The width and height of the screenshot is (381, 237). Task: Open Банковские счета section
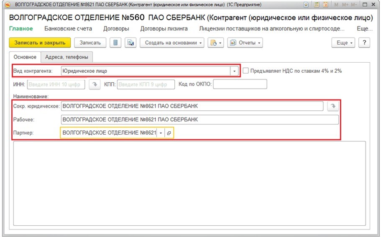coord(68,29)
